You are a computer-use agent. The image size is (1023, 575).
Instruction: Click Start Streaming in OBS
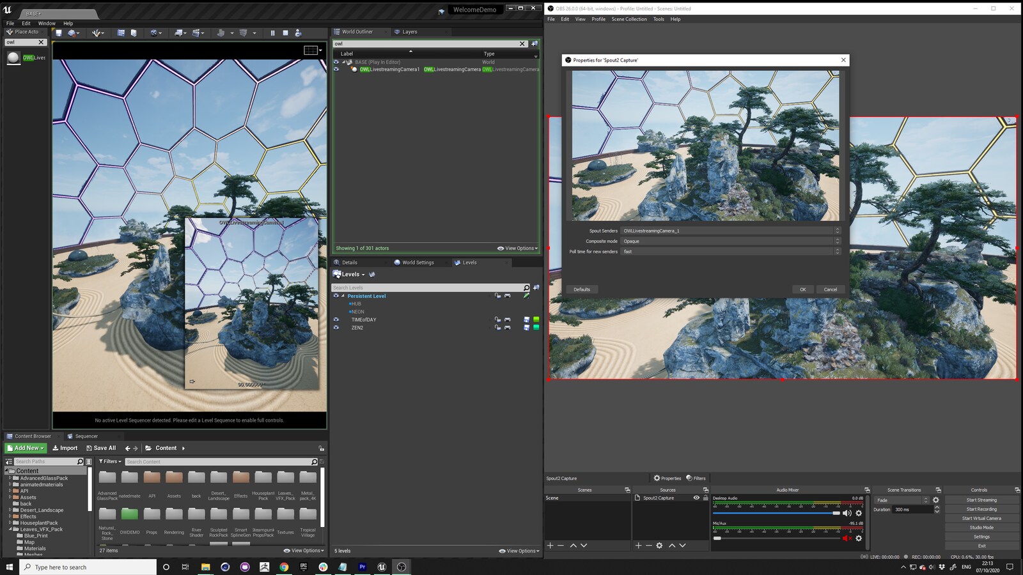pyautogui.click(x=981, y=500)
